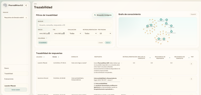Click the Consulta column header
This screenshot has height=95, width=201.
click(75, 57)
